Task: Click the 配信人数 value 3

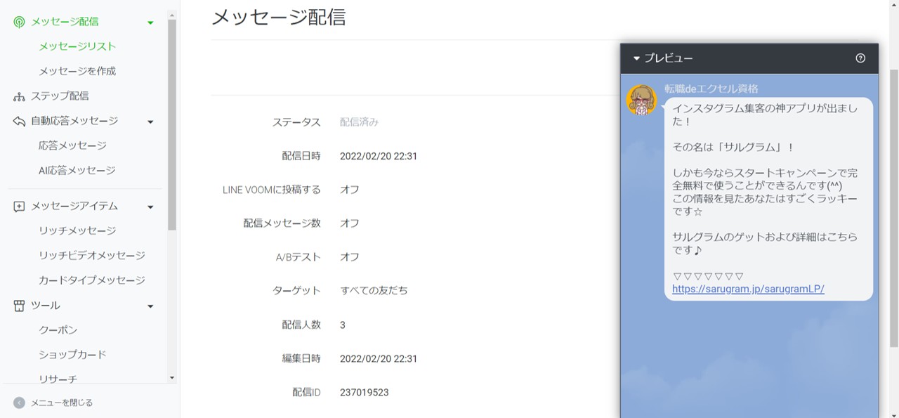Action: tap(343, 325)
